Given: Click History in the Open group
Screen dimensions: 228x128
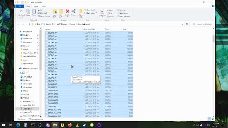Looking at the screenshot, I should point(111,17).
